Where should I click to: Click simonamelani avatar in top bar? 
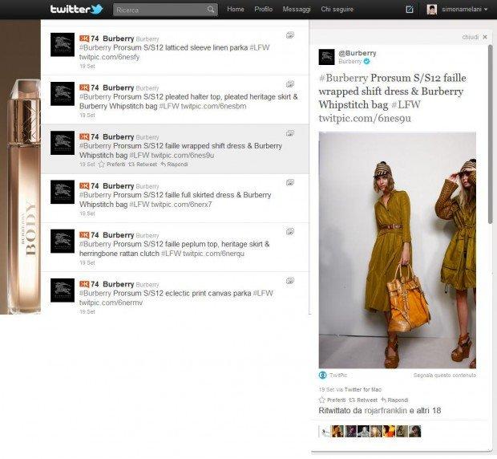coord(432,10)
